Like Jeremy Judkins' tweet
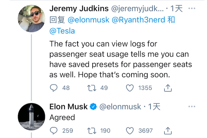 point(130,88)
